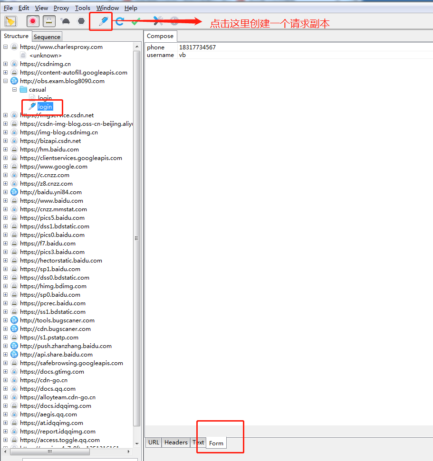The image size is (433, 461).
Task: Click the username value vb
Action: click(x=182, y=55)
